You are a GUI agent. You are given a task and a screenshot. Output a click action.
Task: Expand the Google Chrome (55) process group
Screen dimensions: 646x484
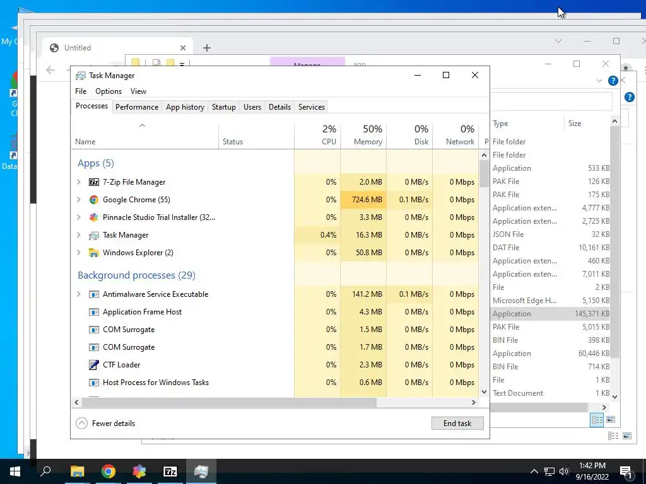point(79,200)
